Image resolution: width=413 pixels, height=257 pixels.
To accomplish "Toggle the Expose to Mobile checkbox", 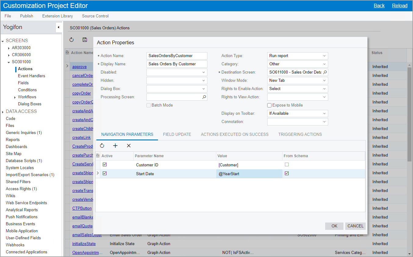I will tap(269, 105).
